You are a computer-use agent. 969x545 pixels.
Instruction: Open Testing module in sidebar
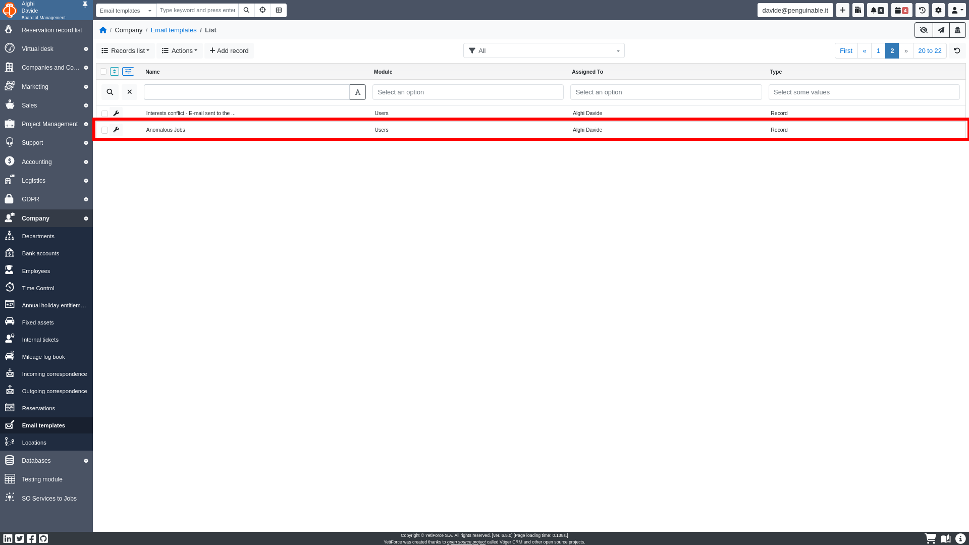pyautogui.click(x=46, y=479)
